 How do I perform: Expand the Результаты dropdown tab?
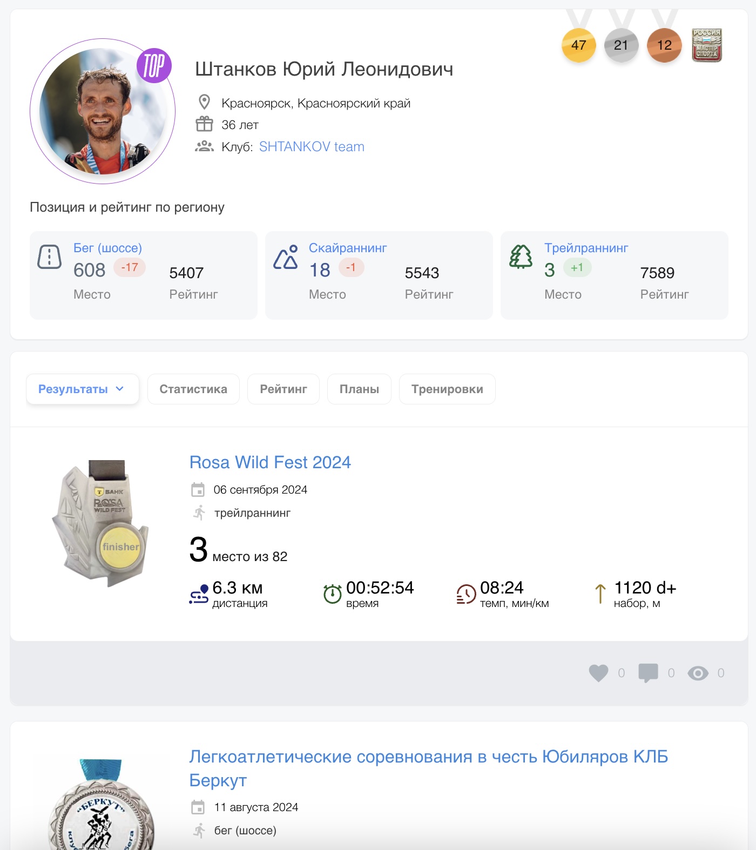coord(83,389)
